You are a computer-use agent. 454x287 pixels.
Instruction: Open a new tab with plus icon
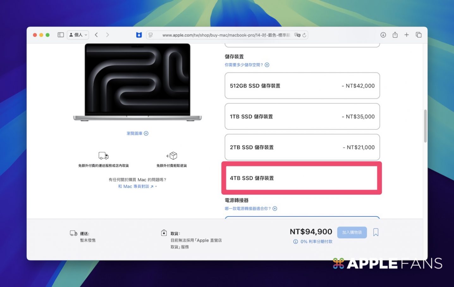click(x=407, y=35)
